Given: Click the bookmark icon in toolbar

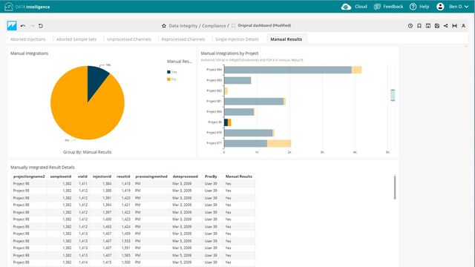Looking at the screenshot, I should click(x=419, y=26).
